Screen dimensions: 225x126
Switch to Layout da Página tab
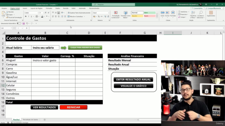[x=36, y=8]
